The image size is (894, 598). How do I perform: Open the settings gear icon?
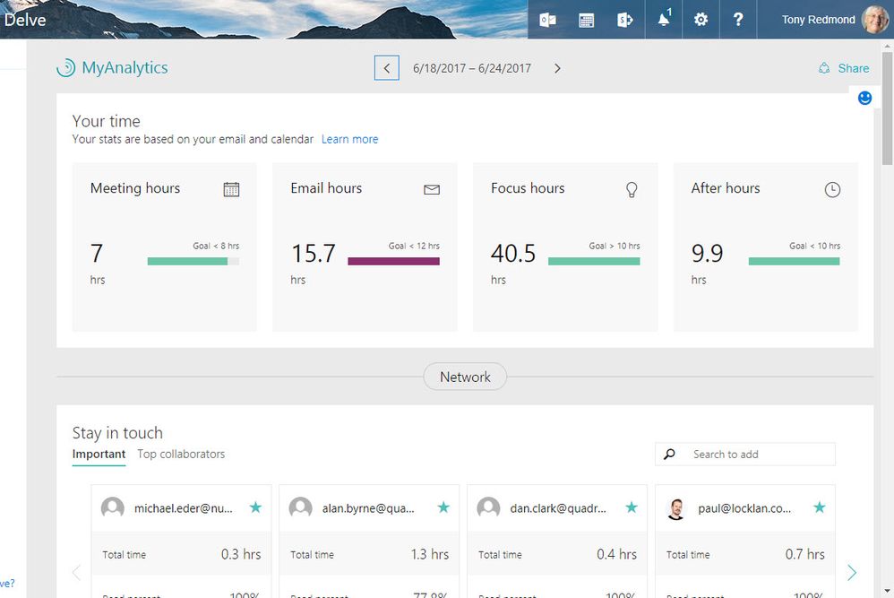point(701,20)
